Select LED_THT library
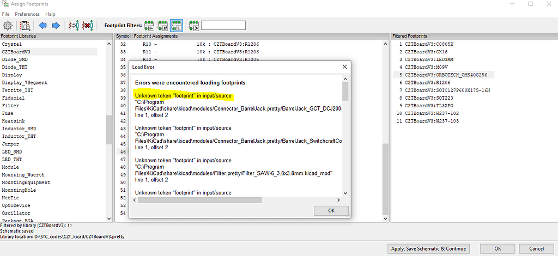558x256 pixels. tap(12, 159)
